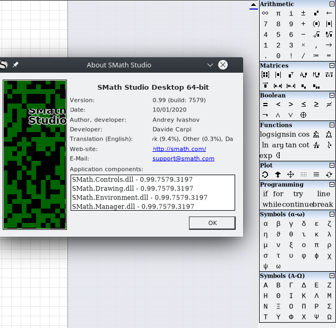Collapse the Matrices panel

coord(332,66)
